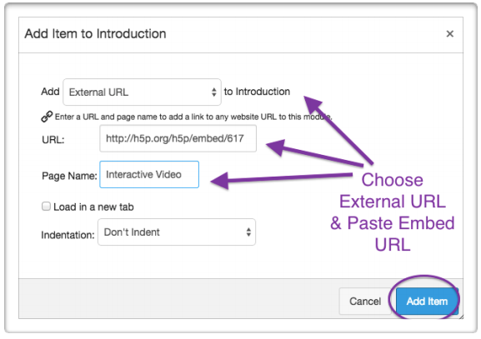Click the 'Indentation:' field label
Screen dimensions: 481x339
68,235
